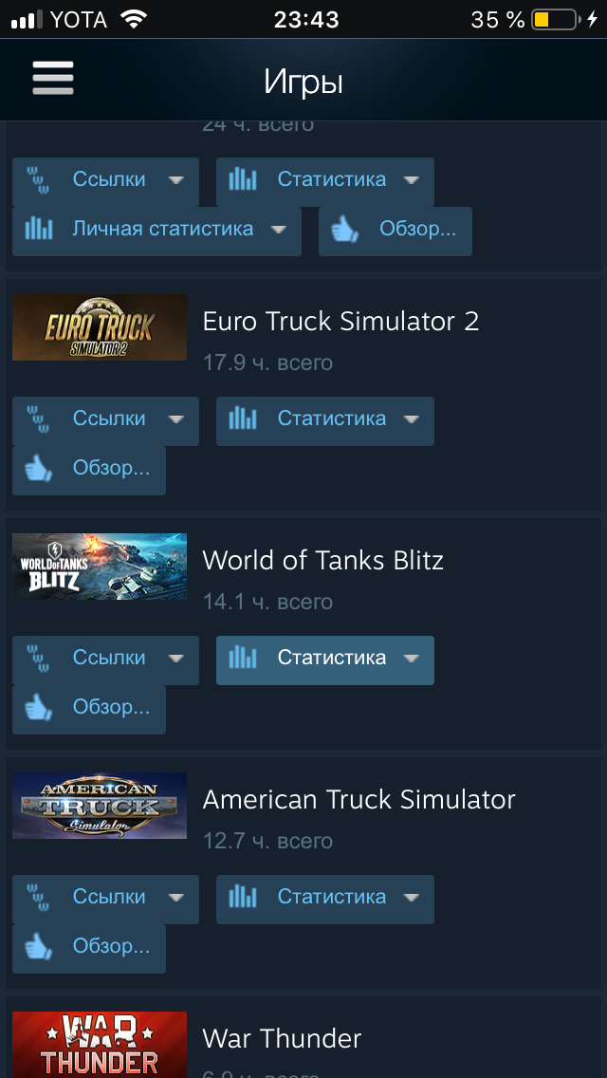Tap thumbs-up icon under Euro Truck Simulator 2
Viewport: 607px width, 1078px height.
pos(39,470)
